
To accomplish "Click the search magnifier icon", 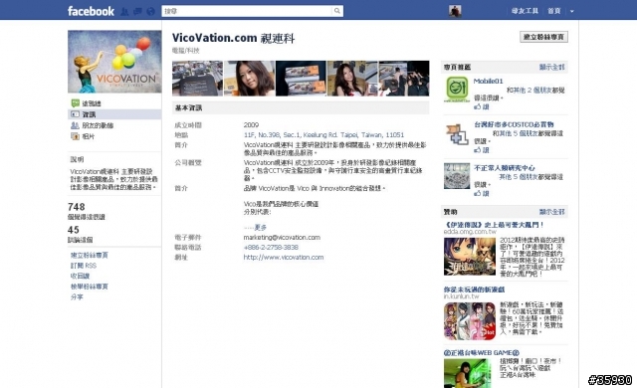I will (x=337, y=11).
